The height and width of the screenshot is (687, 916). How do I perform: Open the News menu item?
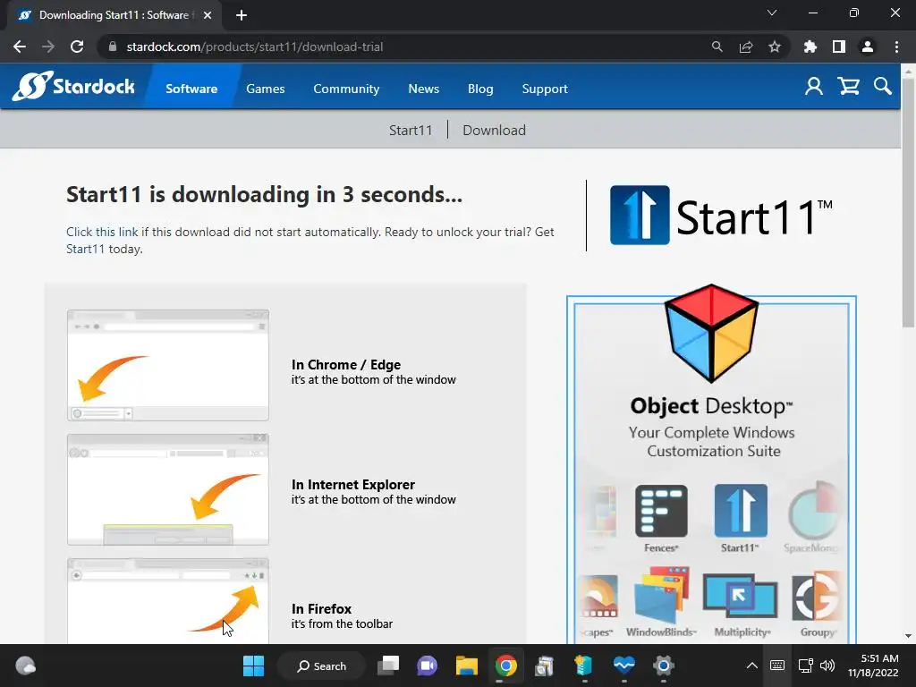pos(423,89)
